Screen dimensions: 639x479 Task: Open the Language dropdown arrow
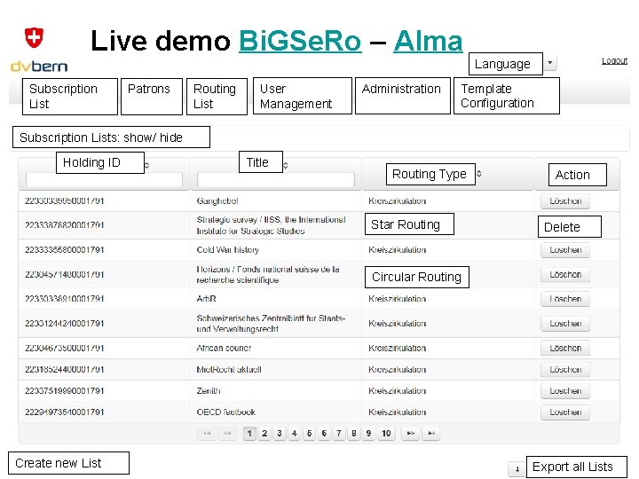coord(550,63)
